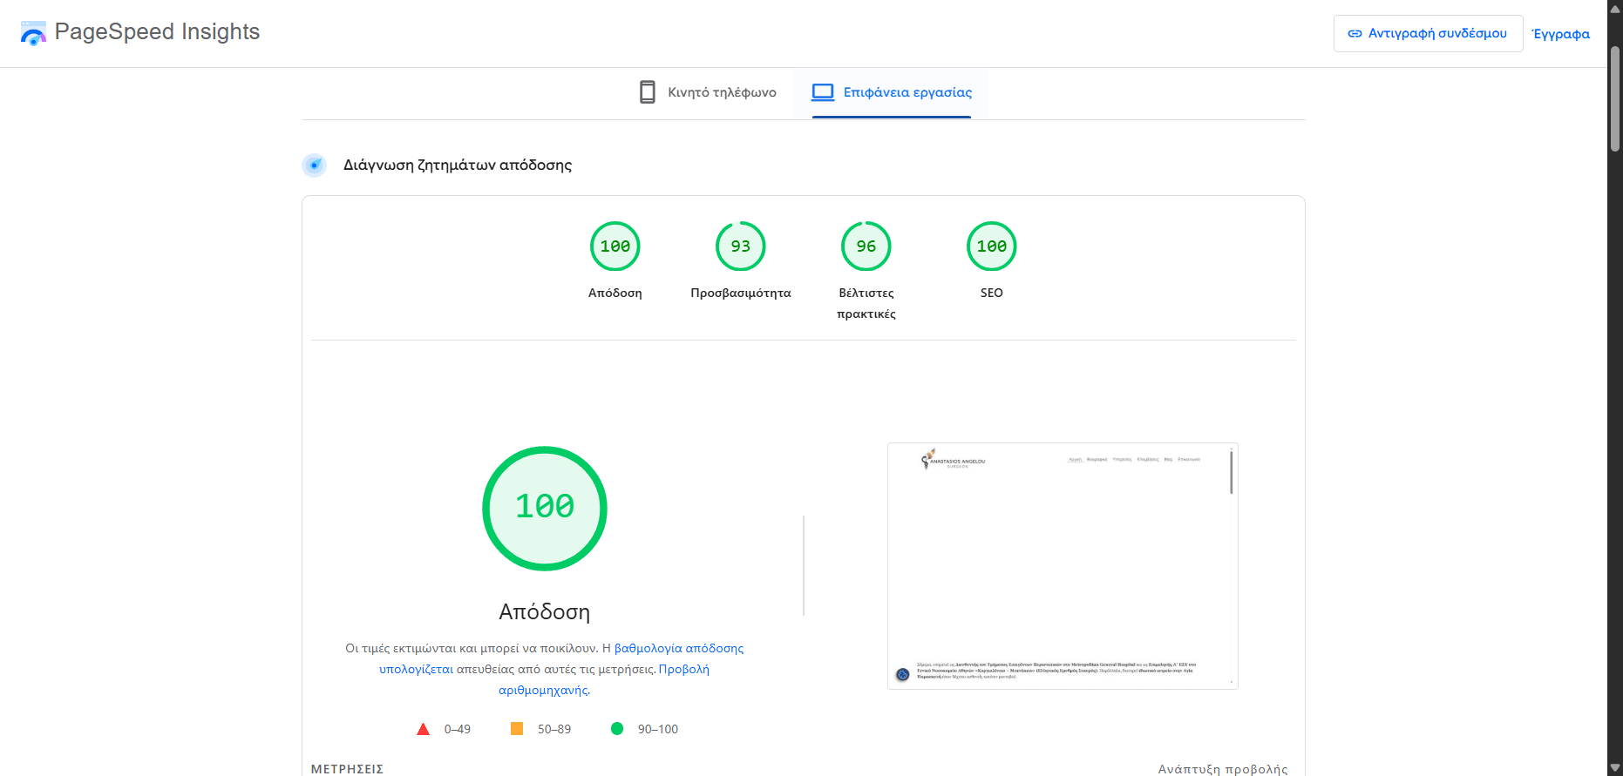Select the Προσβασιμότητα 93 score gauge

tap(740, 246)
